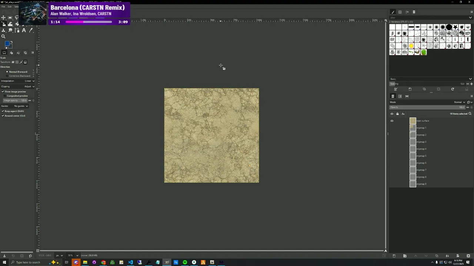
Task: Open the Guides No guides dropdown
Action: click(x=15, y=106)
